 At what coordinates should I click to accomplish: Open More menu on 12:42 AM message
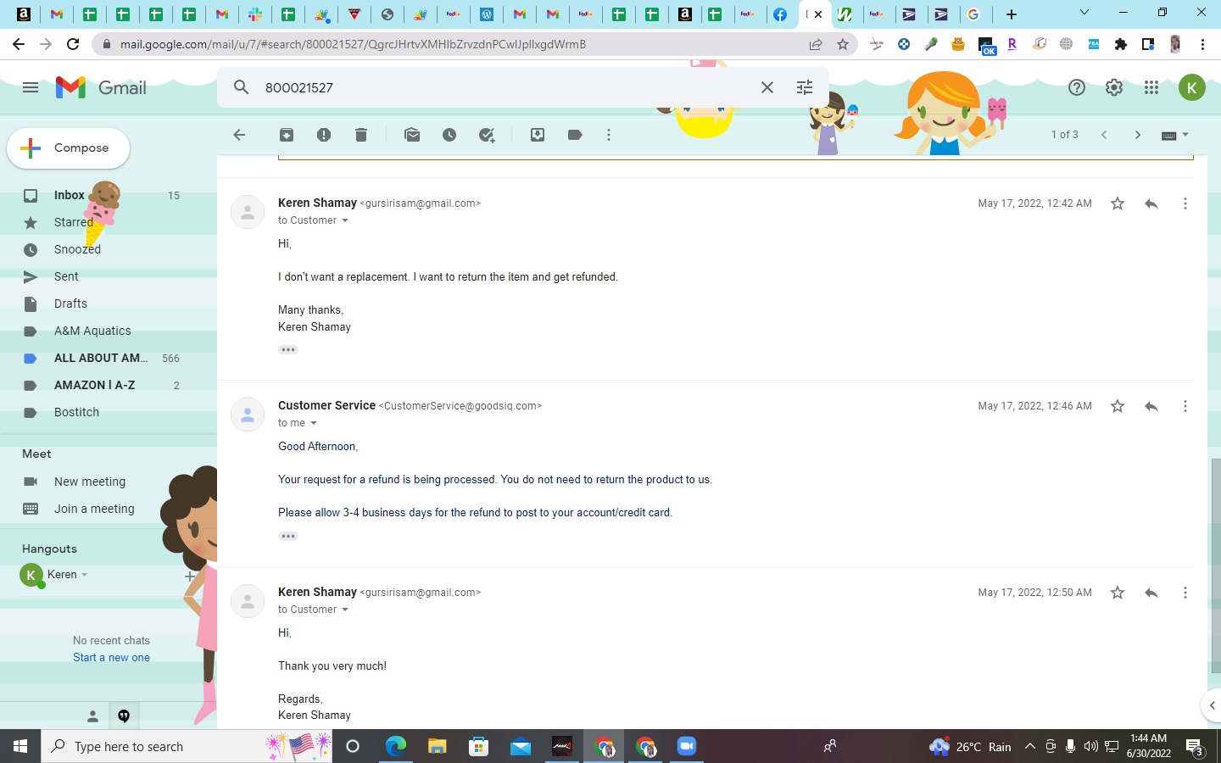coord(1185,203)
